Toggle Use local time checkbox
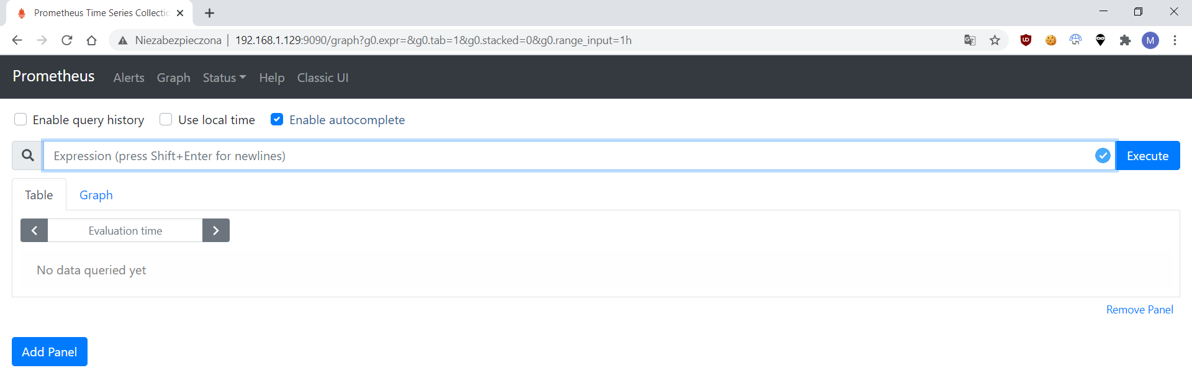Viewport: 1192px width, 378px height. 166,119
